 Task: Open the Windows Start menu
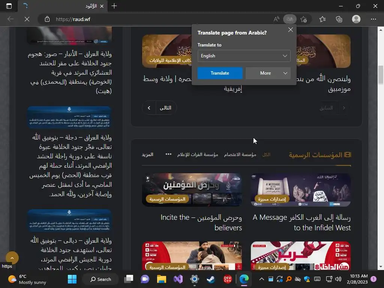pyautogui.click(x=72, y=279)
